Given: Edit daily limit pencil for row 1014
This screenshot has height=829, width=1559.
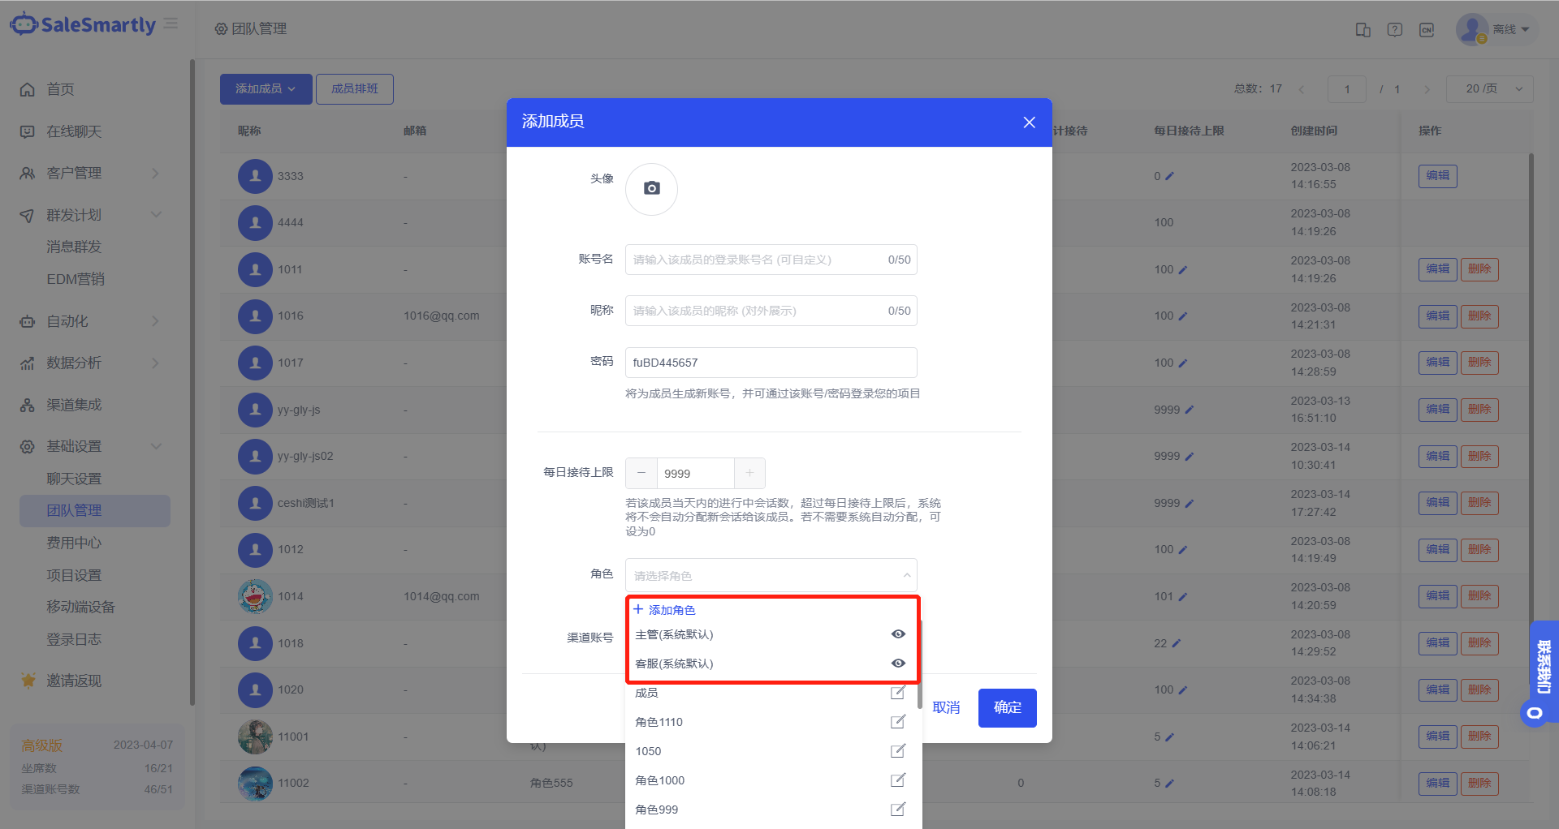Looking at the screenshot, I should [1182, 596].
